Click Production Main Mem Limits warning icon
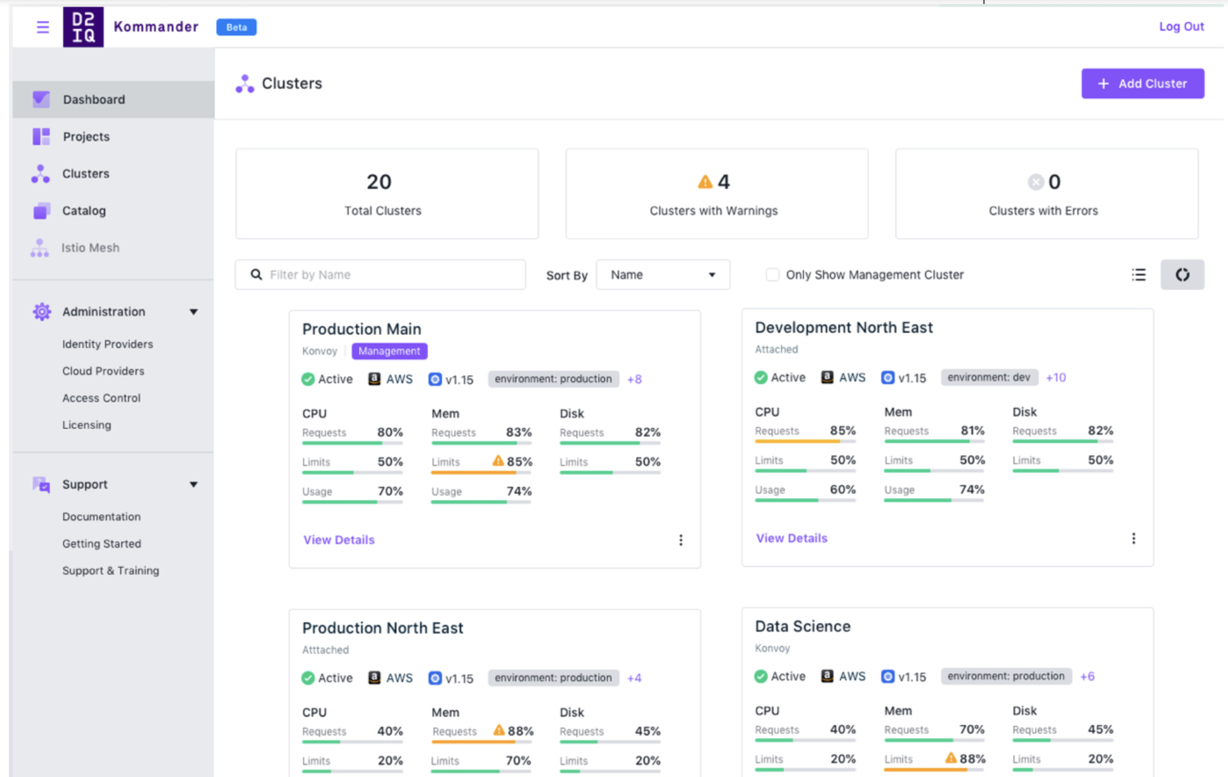This screenshot has width=1228, height=777. coord(498,460)
